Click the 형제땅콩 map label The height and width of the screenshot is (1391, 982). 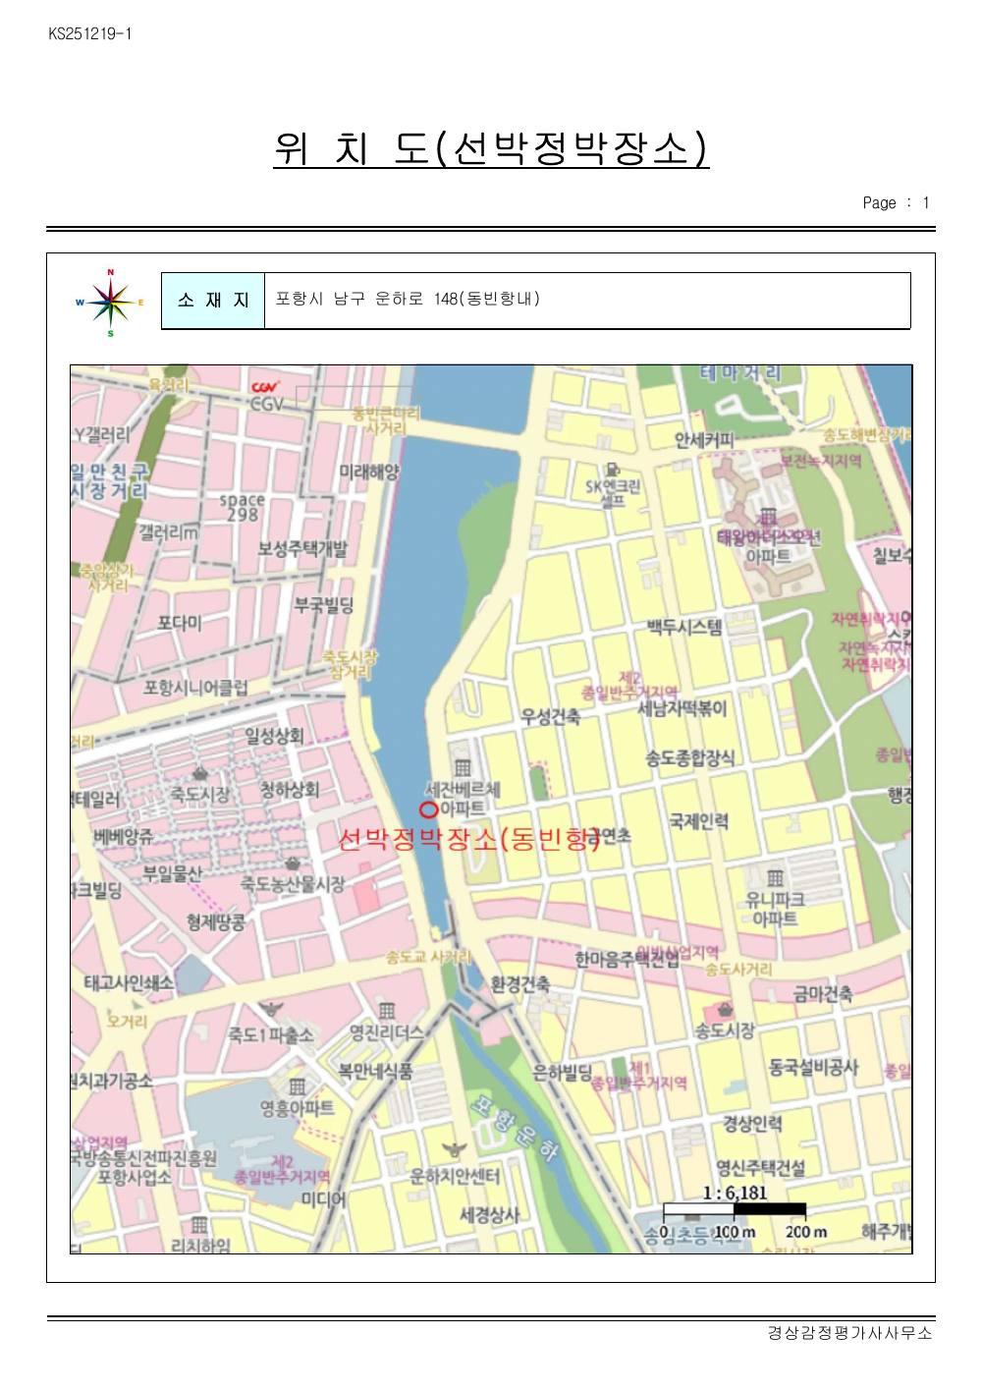pos(216,921)
